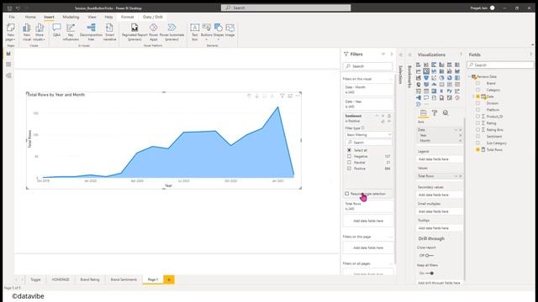Viewport: 538px width, 302px height.
Task: Click the title bar Search box
Action: (286, 8)
